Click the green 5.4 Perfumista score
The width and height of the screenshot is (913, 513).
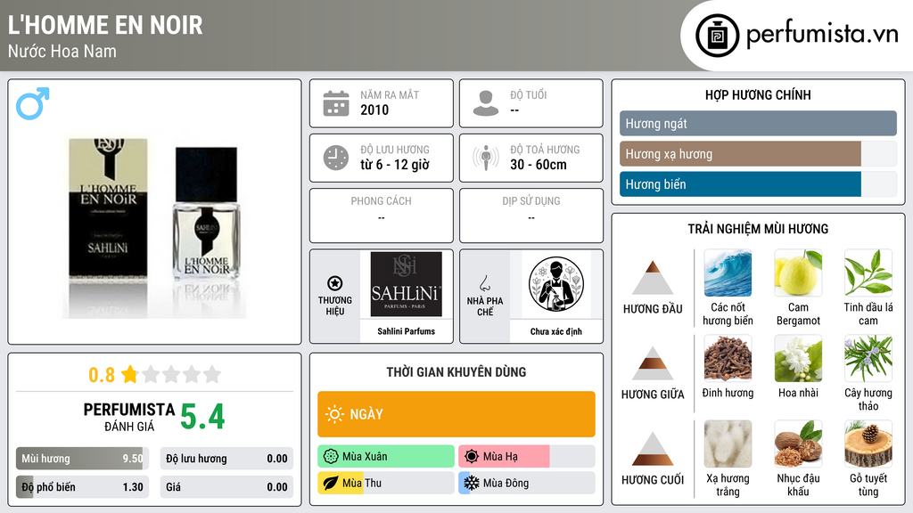point(202,417)
